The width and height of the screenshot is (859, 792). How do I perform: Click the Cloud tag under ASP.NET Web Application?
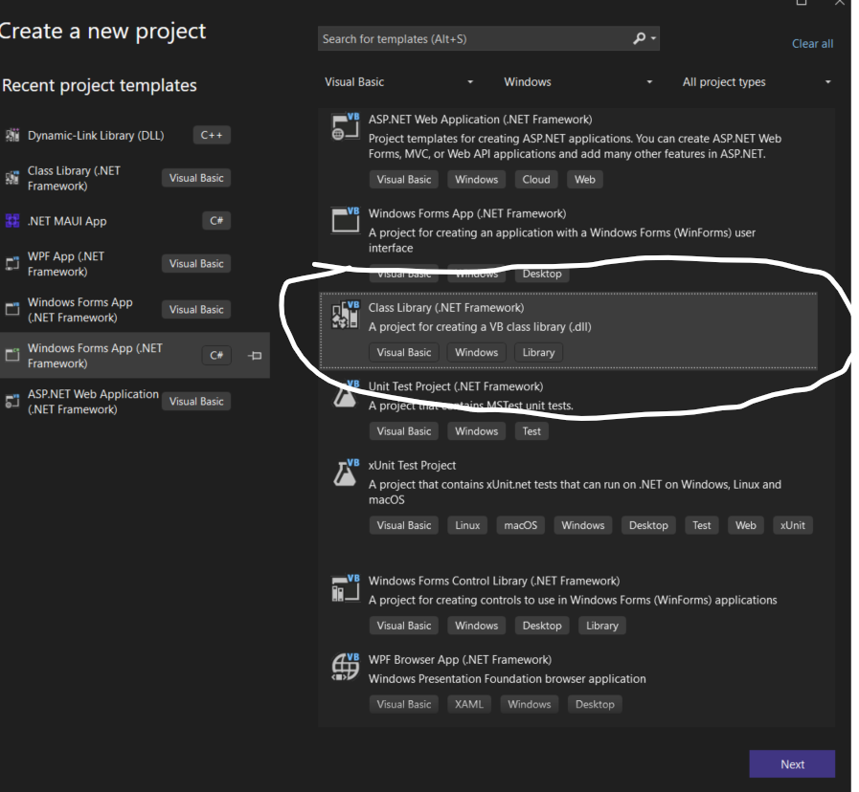coord(535,180)
